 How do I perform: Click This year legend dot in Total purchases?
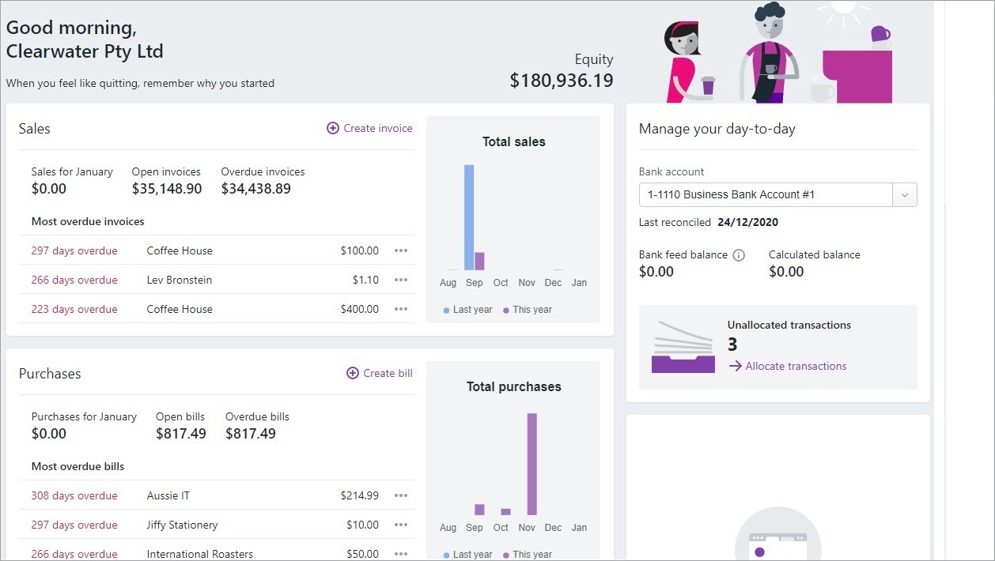click(506, 555)
